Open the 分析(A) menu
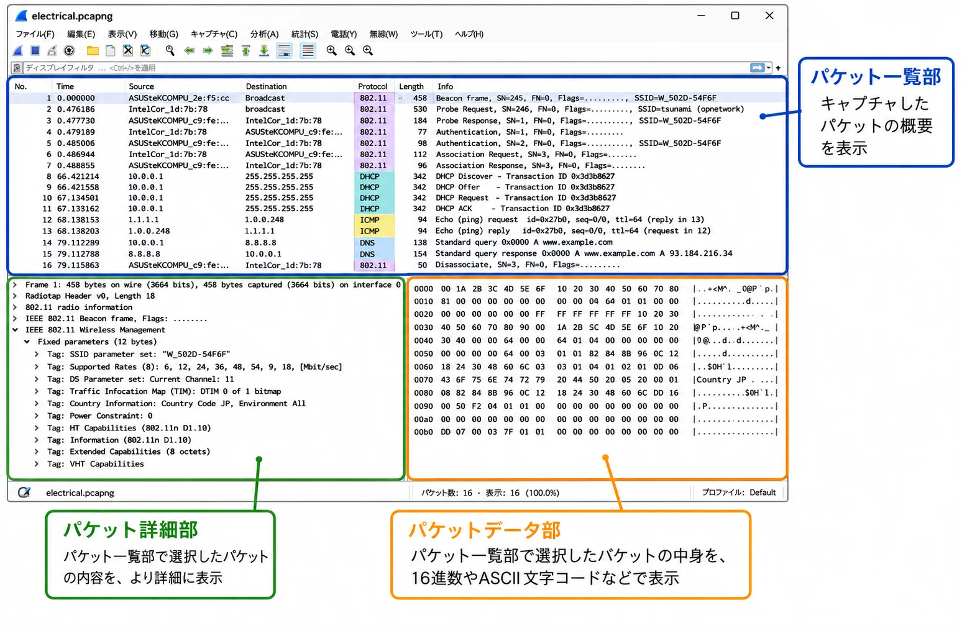962x631 pixels. click(x=265, y=34)
